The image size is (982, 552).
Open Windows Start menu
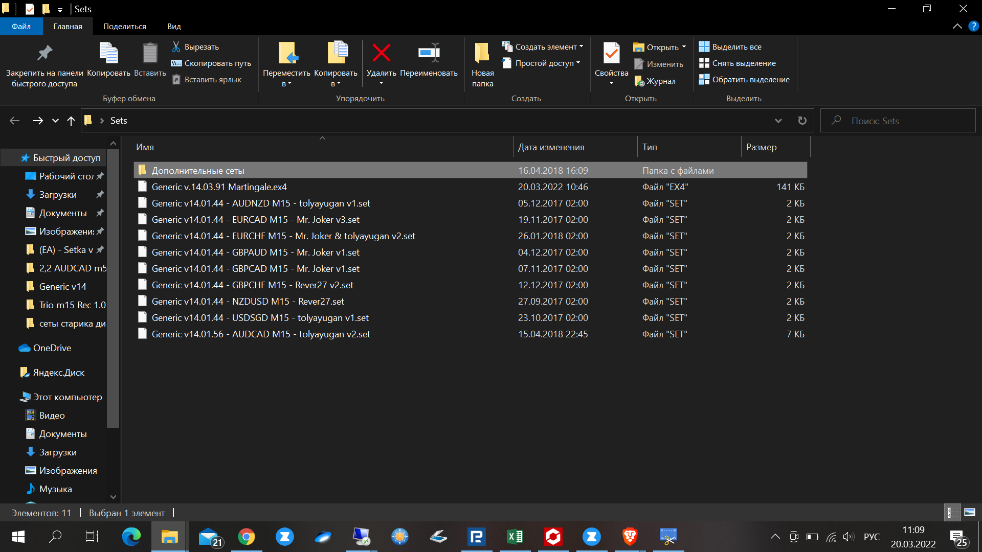click(x=18, y=537)
